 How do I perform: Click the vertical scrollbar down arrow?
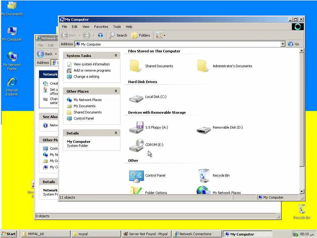pyautogui.click(x=302, y=192)
